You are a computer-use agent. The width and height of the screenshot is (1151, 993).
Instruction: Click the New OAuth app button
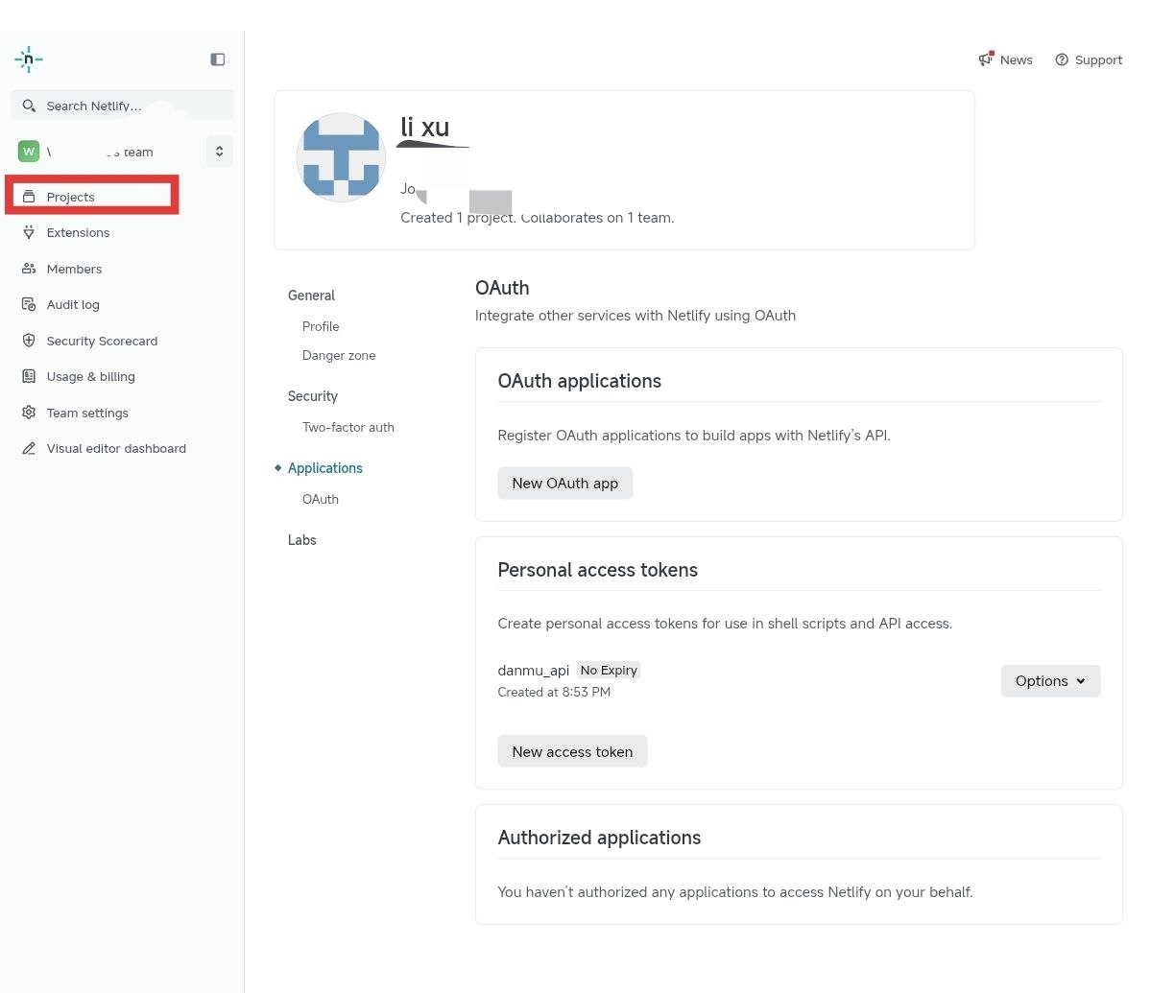[x=564, y=483]
